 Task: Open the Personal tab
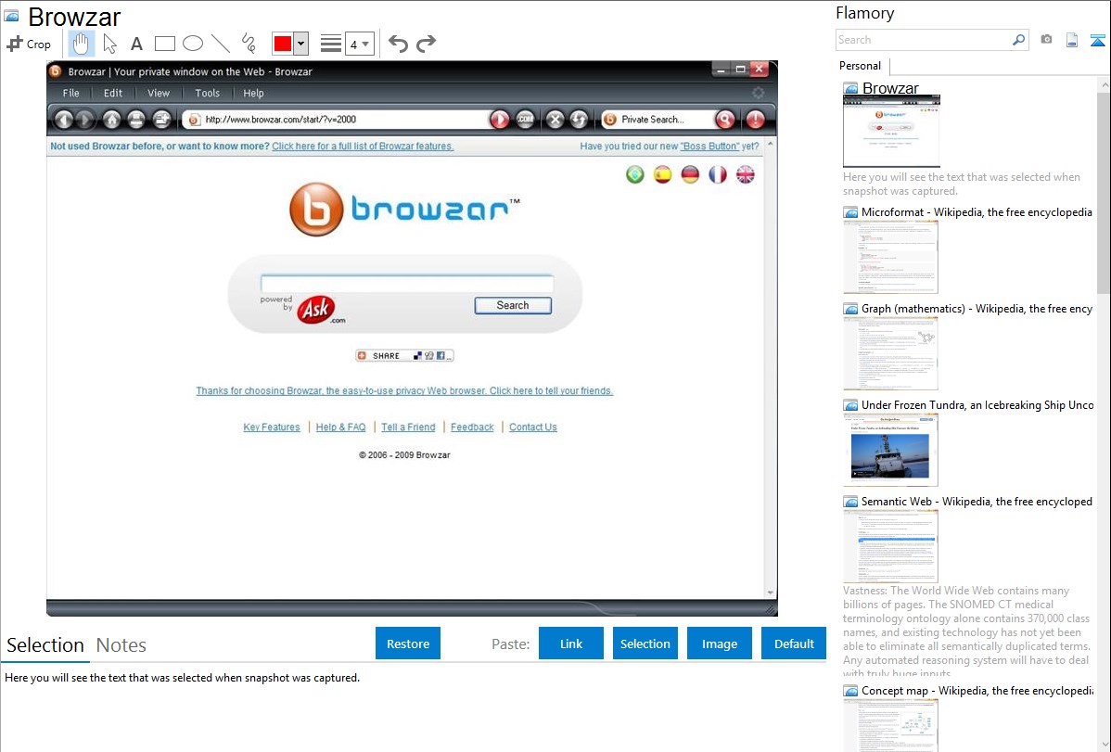860,66
